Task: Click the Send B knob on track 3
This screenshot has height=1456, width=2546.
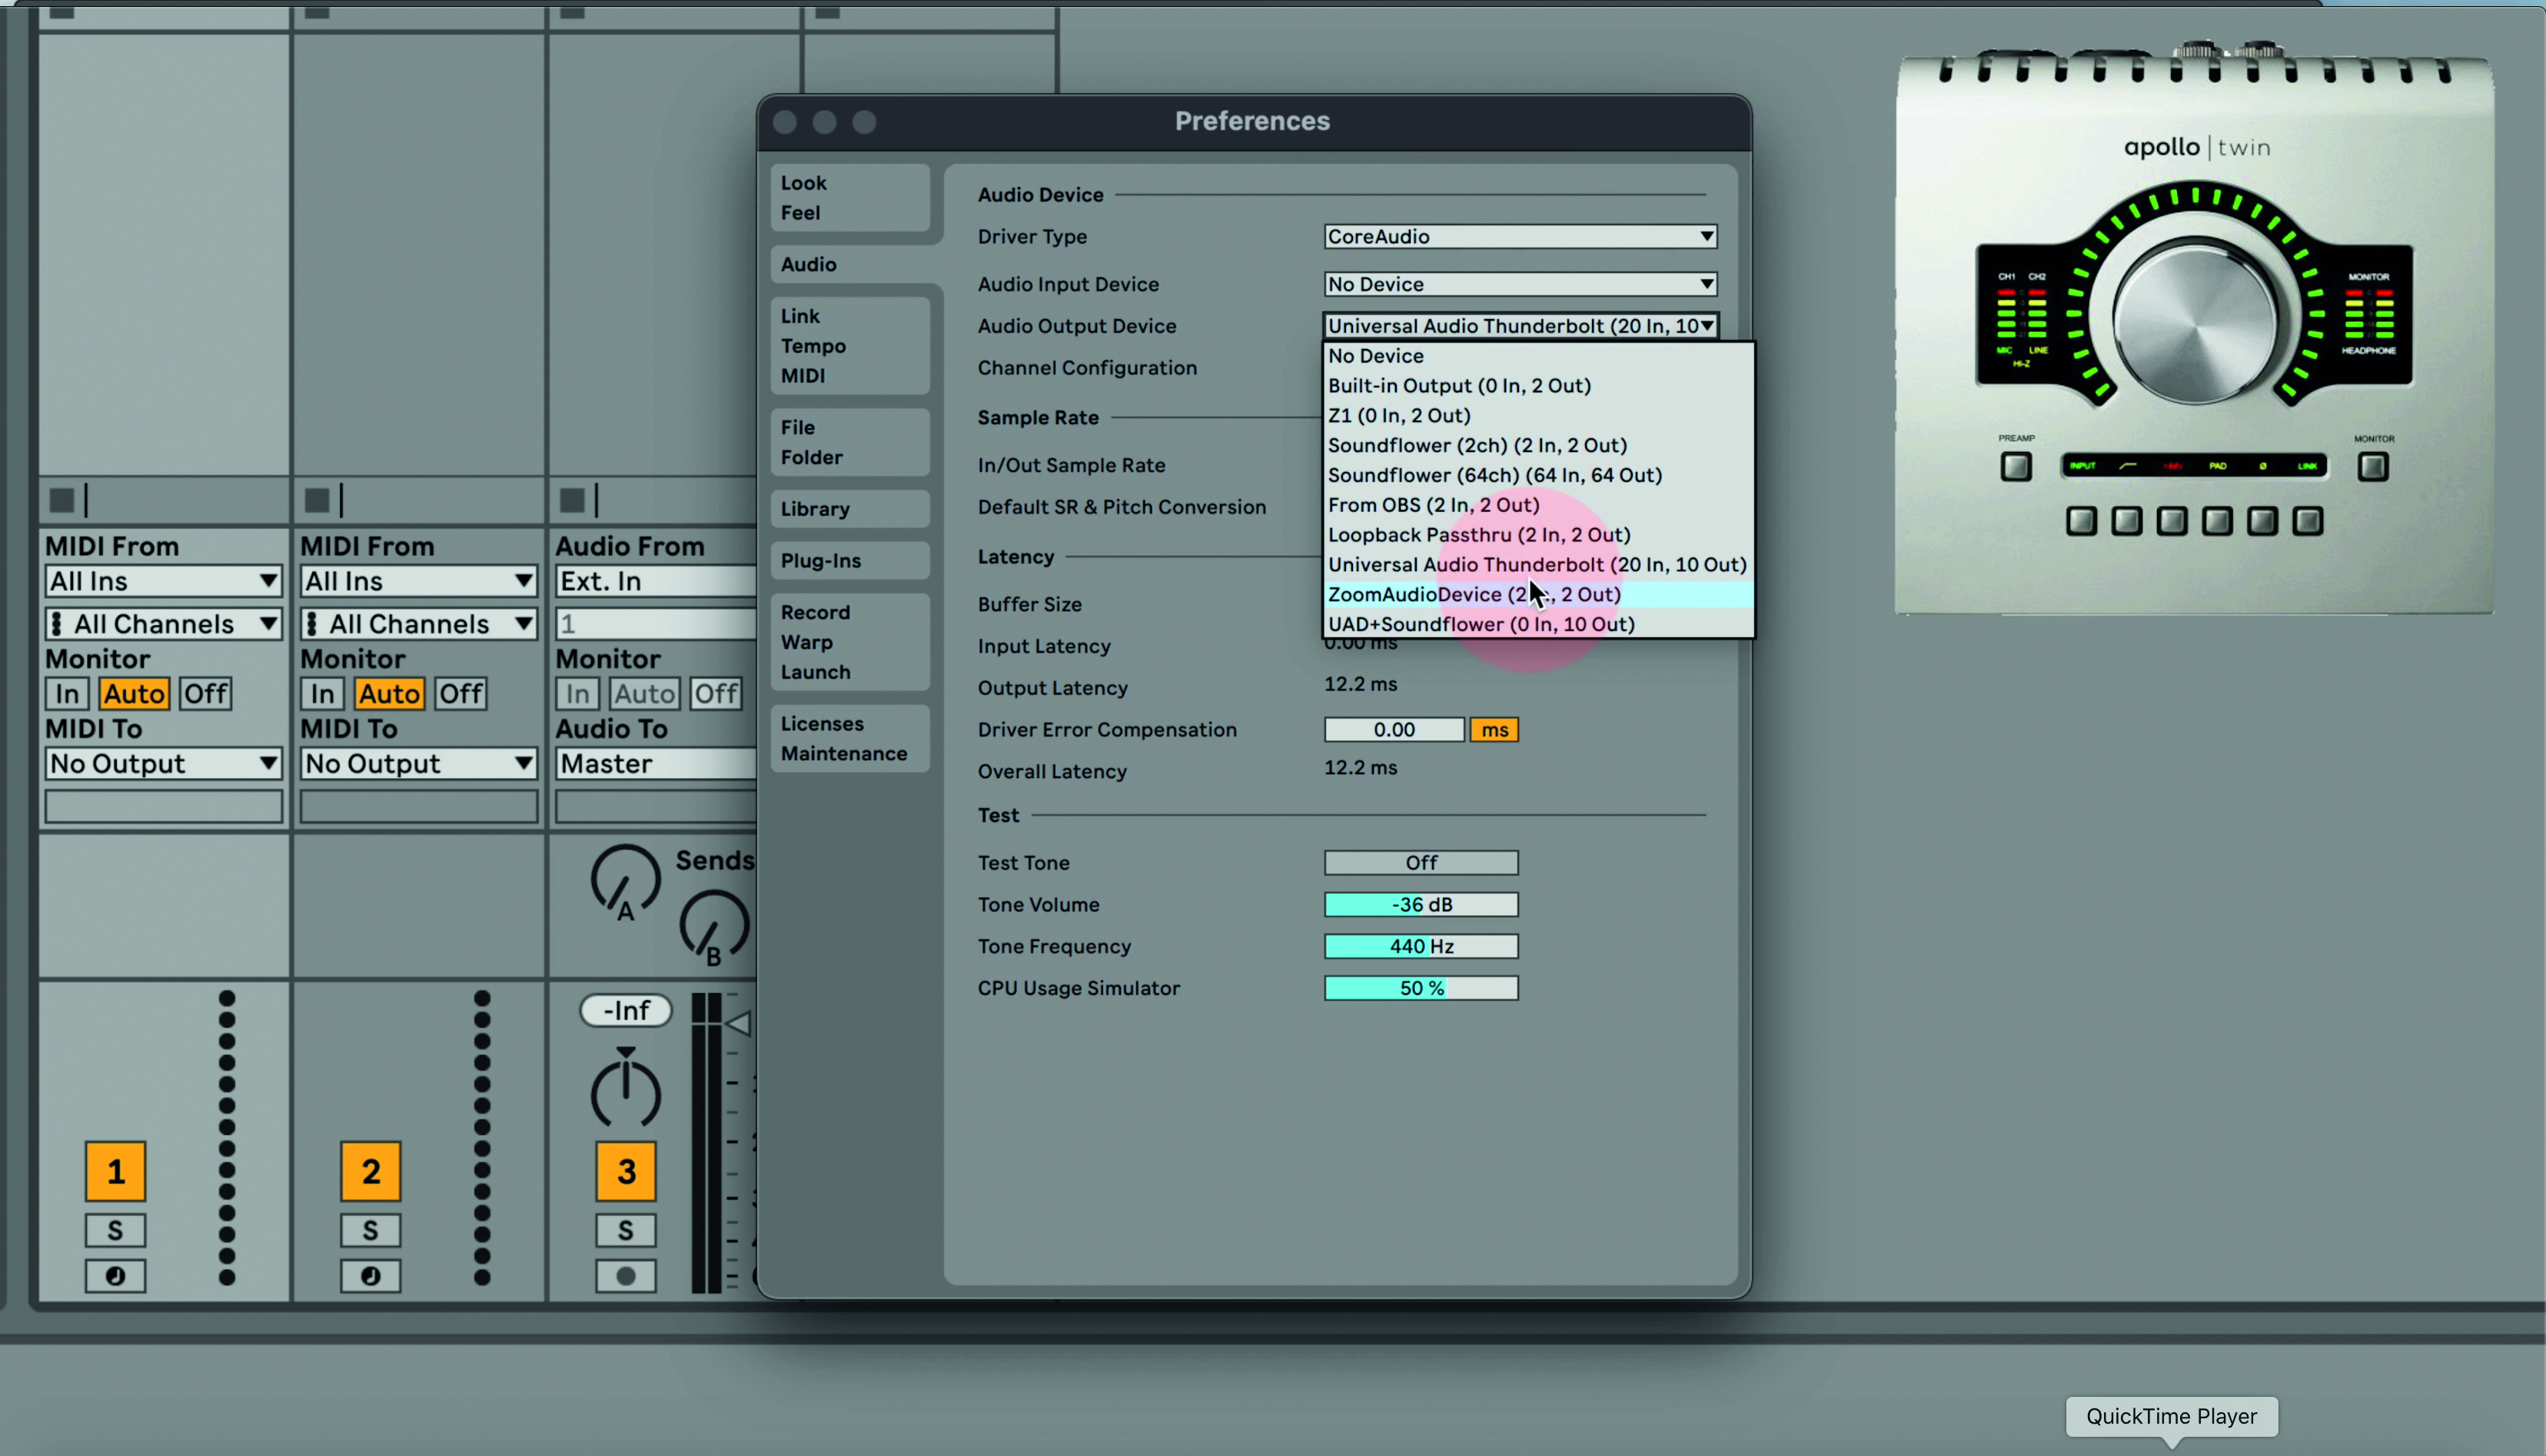Action: pos(714,929)
